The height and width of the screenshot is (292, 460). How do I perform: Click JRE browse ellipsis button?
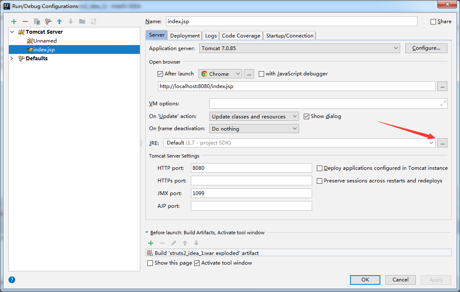442,143
